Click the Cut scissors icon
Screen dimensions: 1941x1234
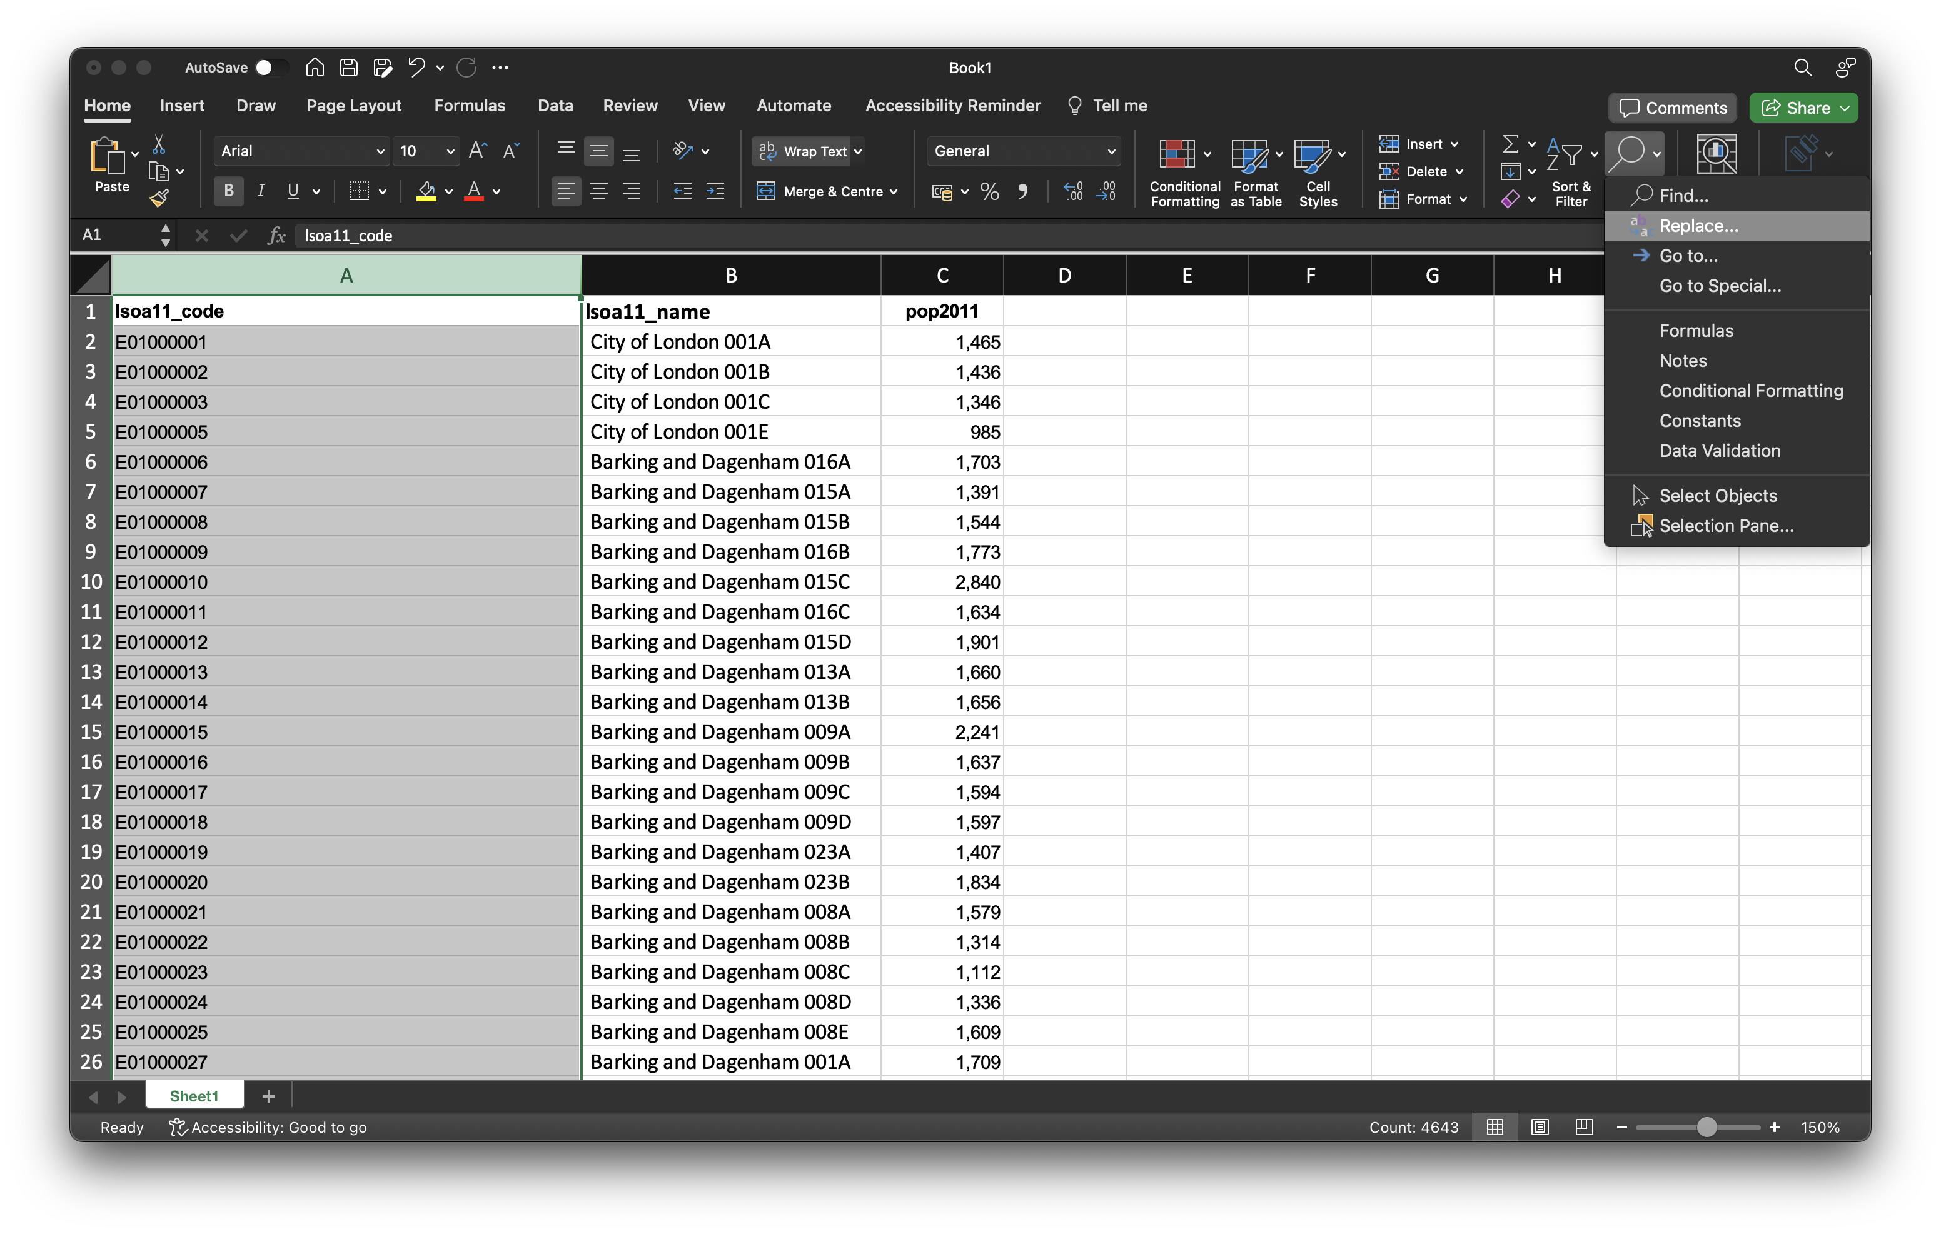point(159,145)
